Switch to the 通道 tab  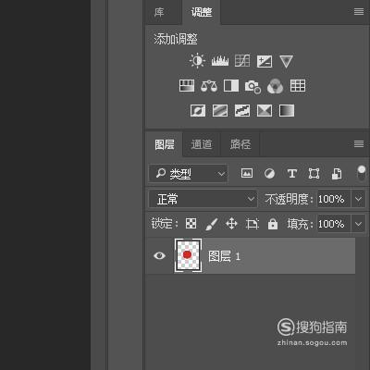click(x=202, y=144)
